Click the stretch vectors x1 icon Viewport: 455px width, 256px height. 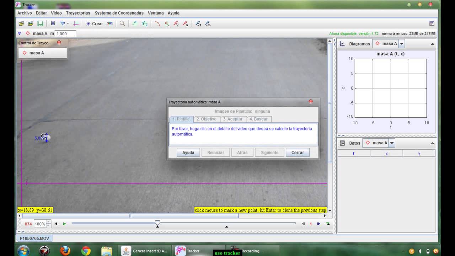198,23
